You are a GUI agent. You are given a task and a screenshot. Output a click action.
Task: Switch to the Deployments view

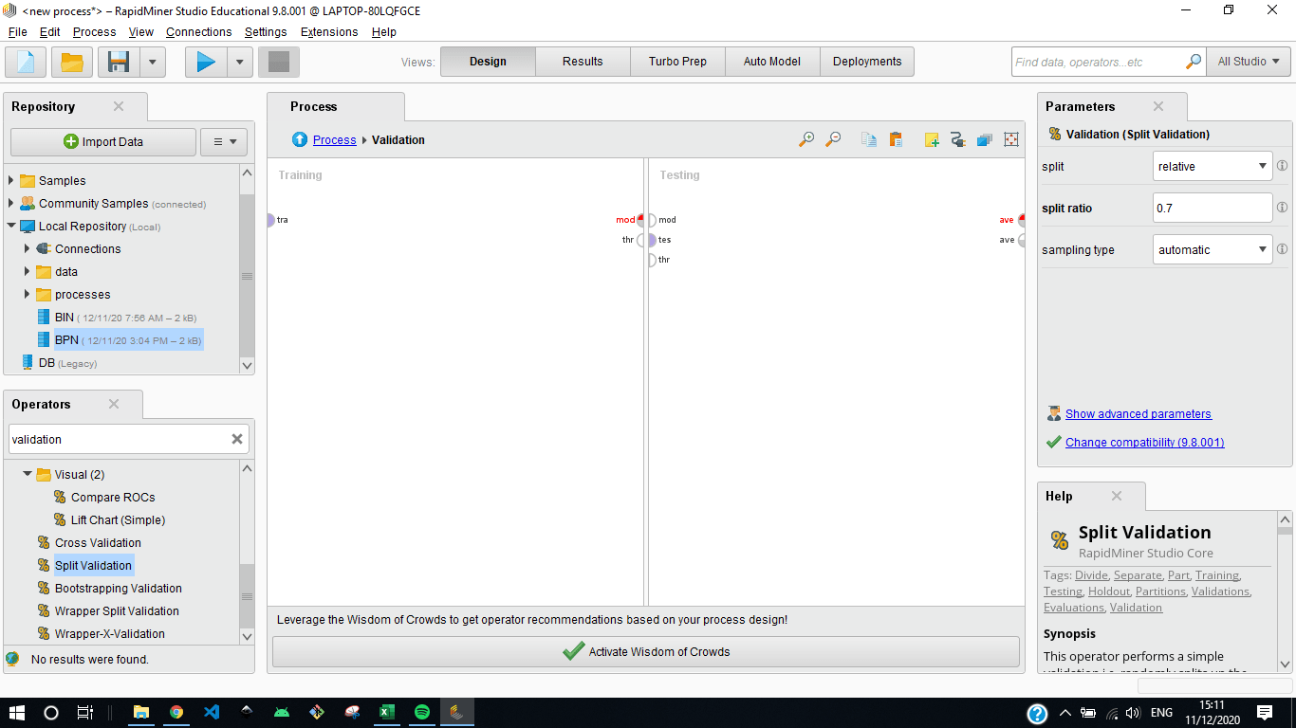(x=867, y=62)
